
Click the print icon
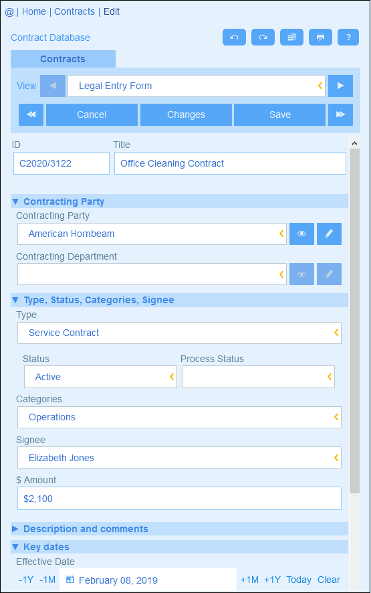(x=320, y=37)
